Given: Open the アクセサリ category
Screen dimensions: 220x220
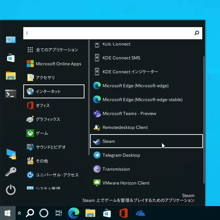Looking at the screenshot, I should pyautogui.click(x=54, y=78).
